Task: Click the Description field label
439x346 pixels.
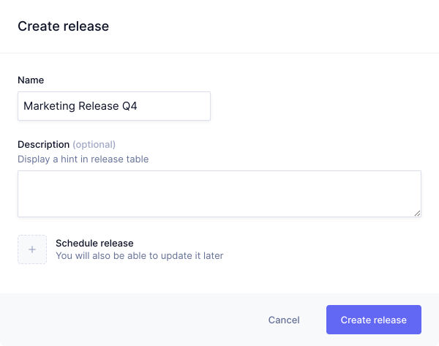Action: pyautogui.click(x=43, y=144)
